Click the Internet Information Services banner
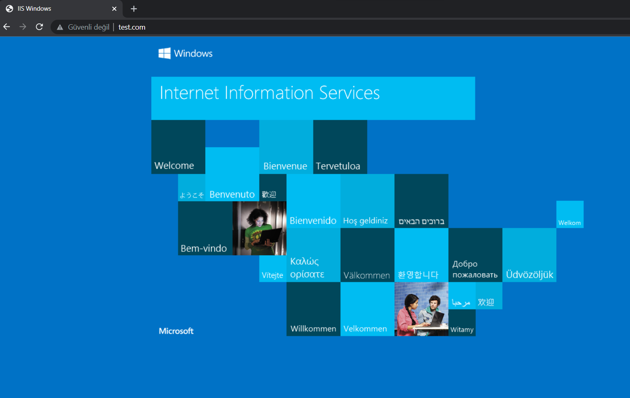 pyautogui.click(x=313, y=98)
